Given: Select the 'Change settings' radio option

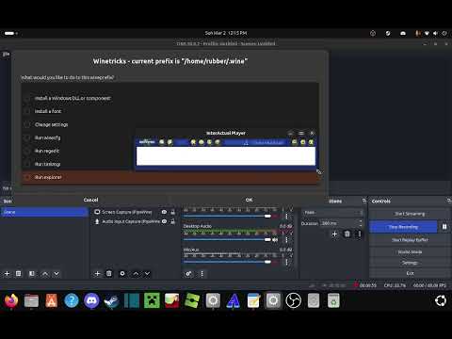Looking at the screenshot, I should pyautogui.click(x=27, y=124).
